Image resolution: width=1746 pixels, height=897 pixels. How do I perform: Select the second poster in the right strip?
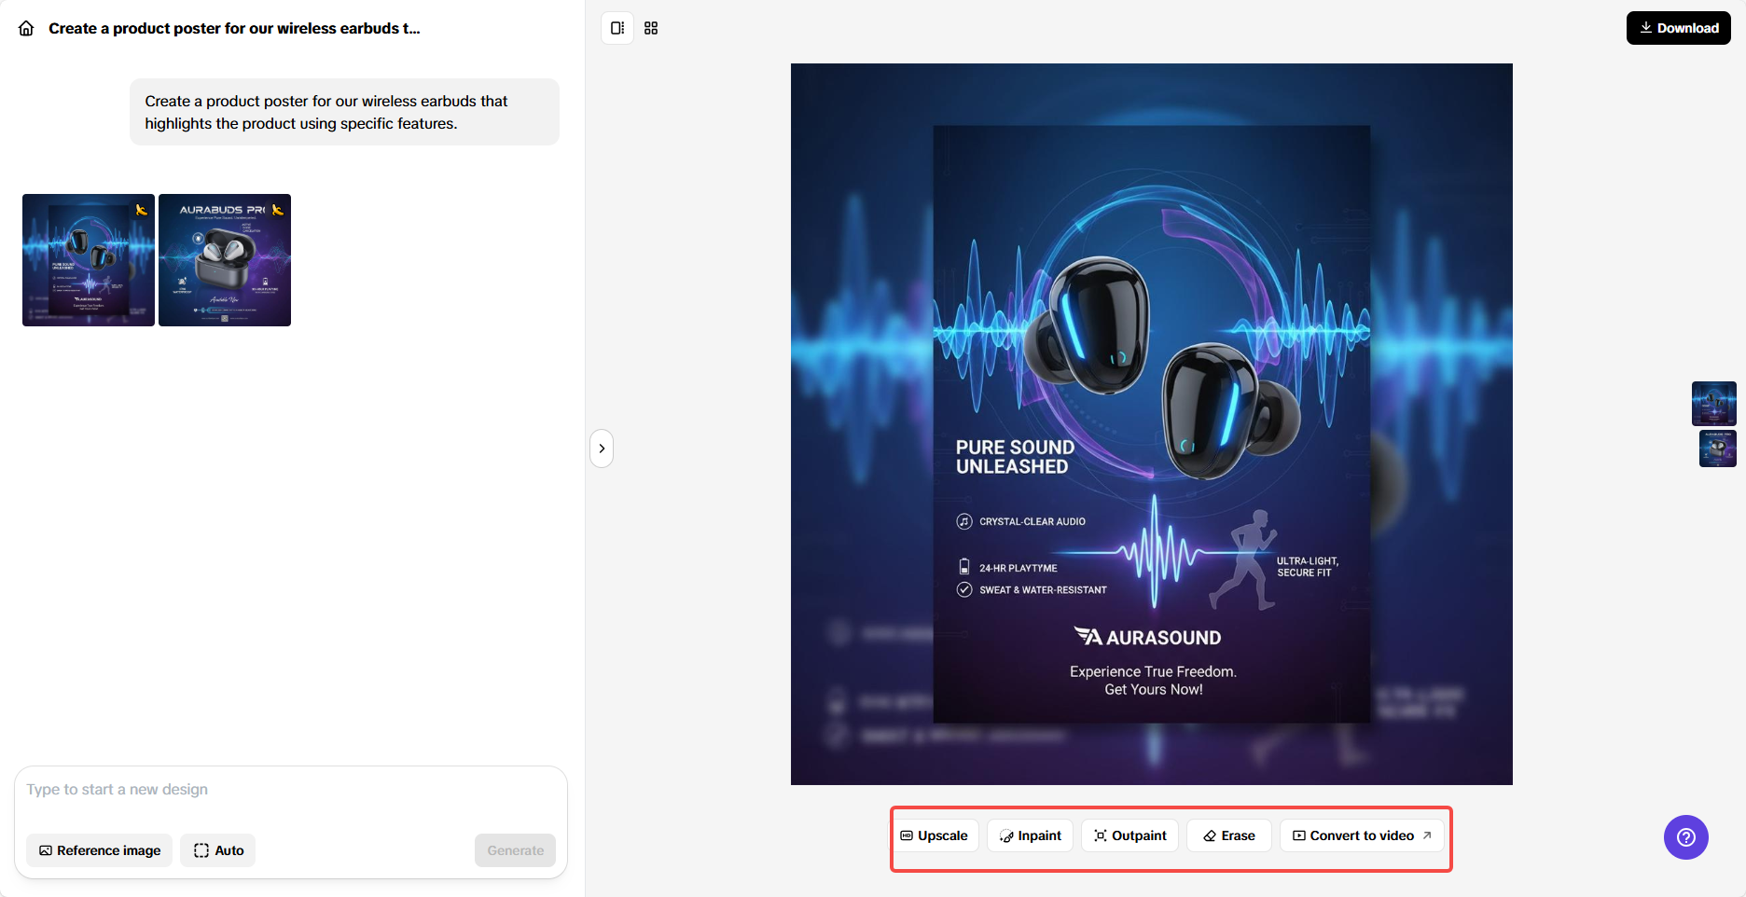pos(1718,448)
